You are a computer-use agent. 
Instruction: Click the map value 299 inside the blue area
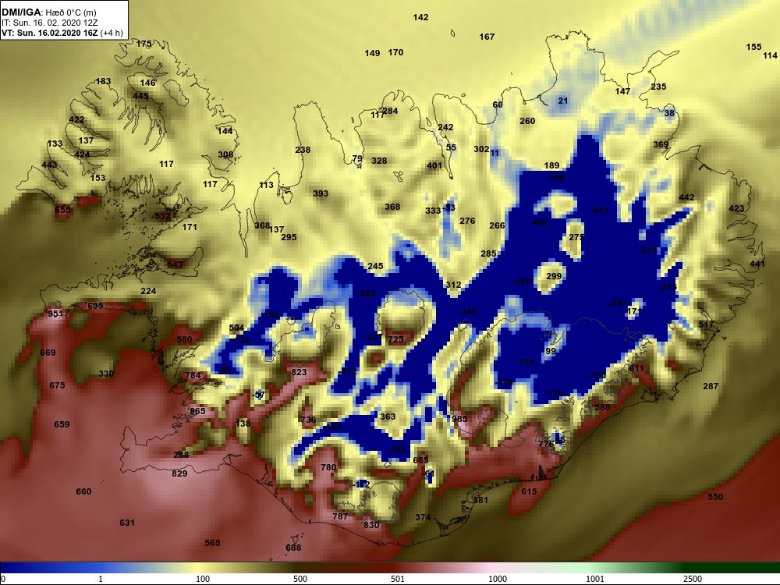[554, 277]
